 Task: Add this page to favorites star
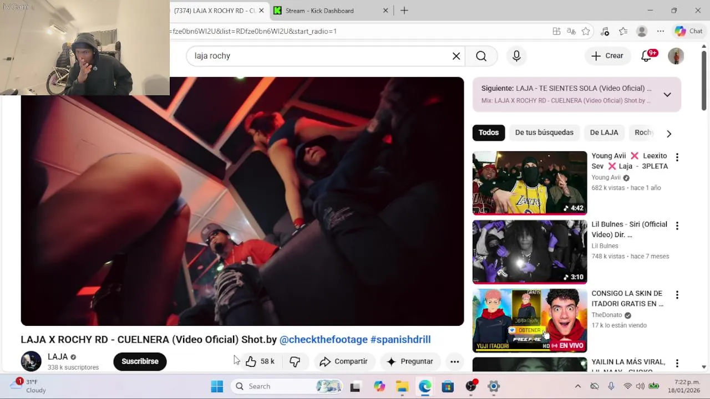coord(586,31)
